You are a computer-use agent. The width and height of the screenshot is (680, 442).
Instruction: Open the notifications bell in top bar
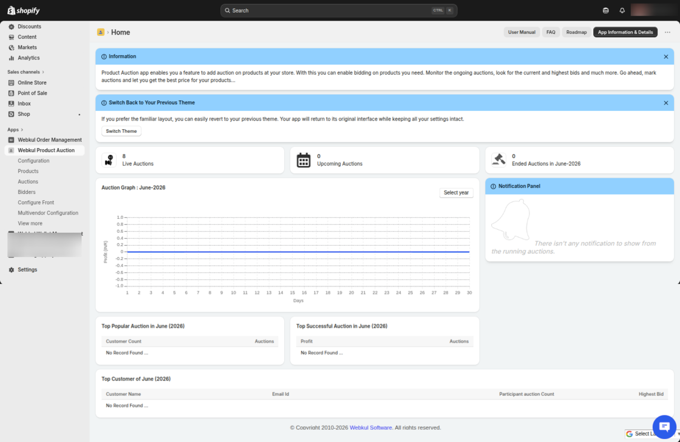[x=622, y=10]
